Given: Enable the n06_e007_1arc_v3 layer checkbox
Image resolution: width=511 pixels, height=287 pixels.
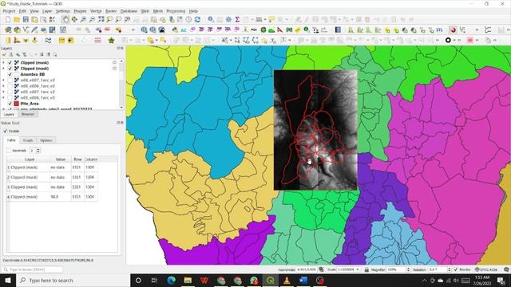Looking at the screenshot, I should pyautogui.click(x=10, y=80).
